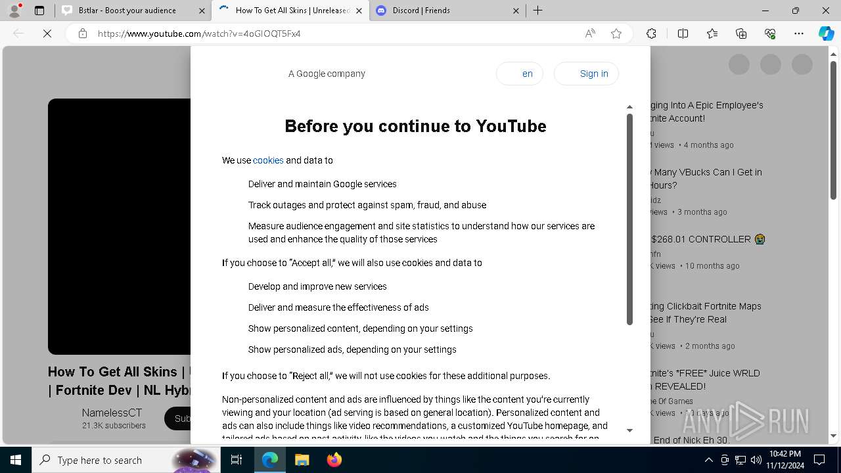Go back to the previous page

coord(18,34)
